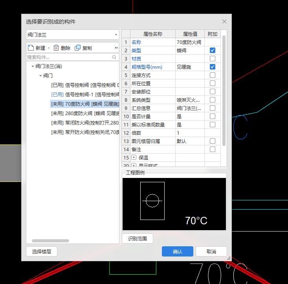This screenshot has height=284, width=288.
Task: Select 常开防火阀(控制关闭,70度 tree item
Action: click(85, 132)
